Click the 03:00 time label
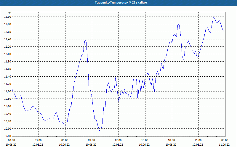237x148 pixels. pos(39,140)
